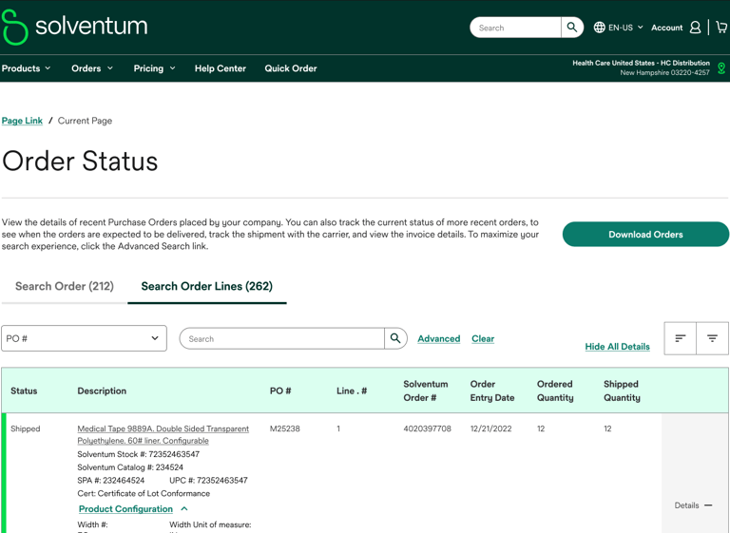
Task: Follow the Page Link breadcrumb
Action: 22,121
